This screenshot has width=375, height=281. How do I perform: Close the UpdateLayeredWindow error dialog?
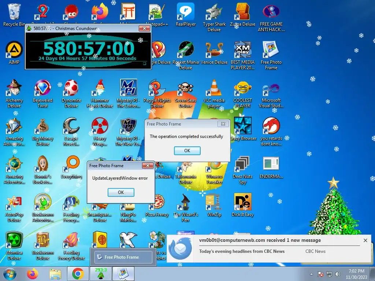click(148, 166)
